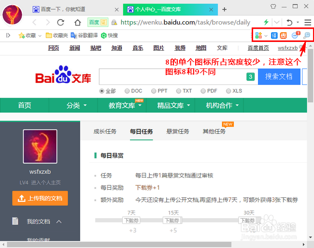The height and width of the screenshot is (248, 314).
Task: Open the browser hamburger main menu
Action: pos(308,22)
